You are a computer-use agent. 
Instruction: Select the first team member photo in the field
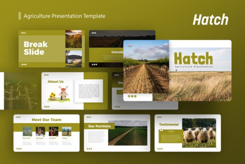tap(27, 131)
